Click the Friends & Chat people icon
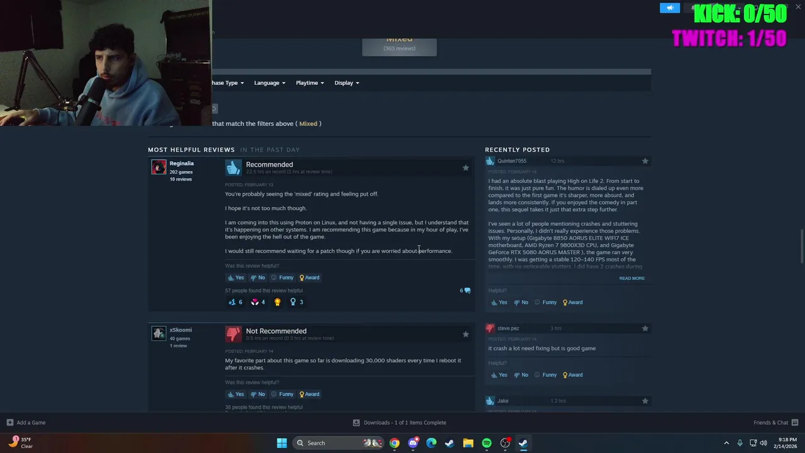Image resolution: width=805 pixels, height=453 pixels. [x=795, y=423]
